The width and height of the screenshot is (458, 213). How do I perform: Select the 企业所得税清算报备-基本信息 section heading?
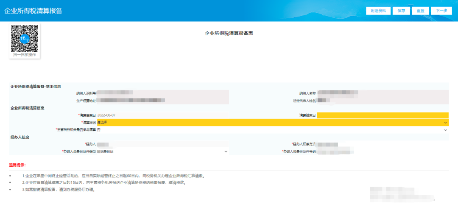pyautogui.click(x=36, y=87)
